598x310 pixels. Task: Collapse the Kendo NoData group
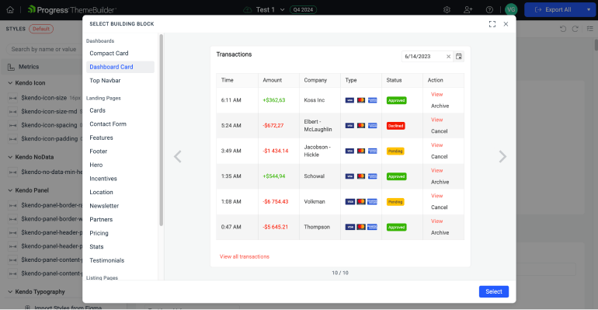pyautogui.click(x=10, y=157)
